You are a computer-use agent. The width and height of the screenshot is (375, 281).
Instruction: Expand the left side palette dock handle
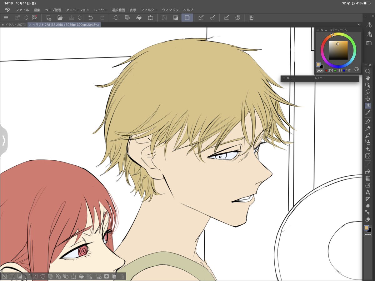(x=3, y=141)
